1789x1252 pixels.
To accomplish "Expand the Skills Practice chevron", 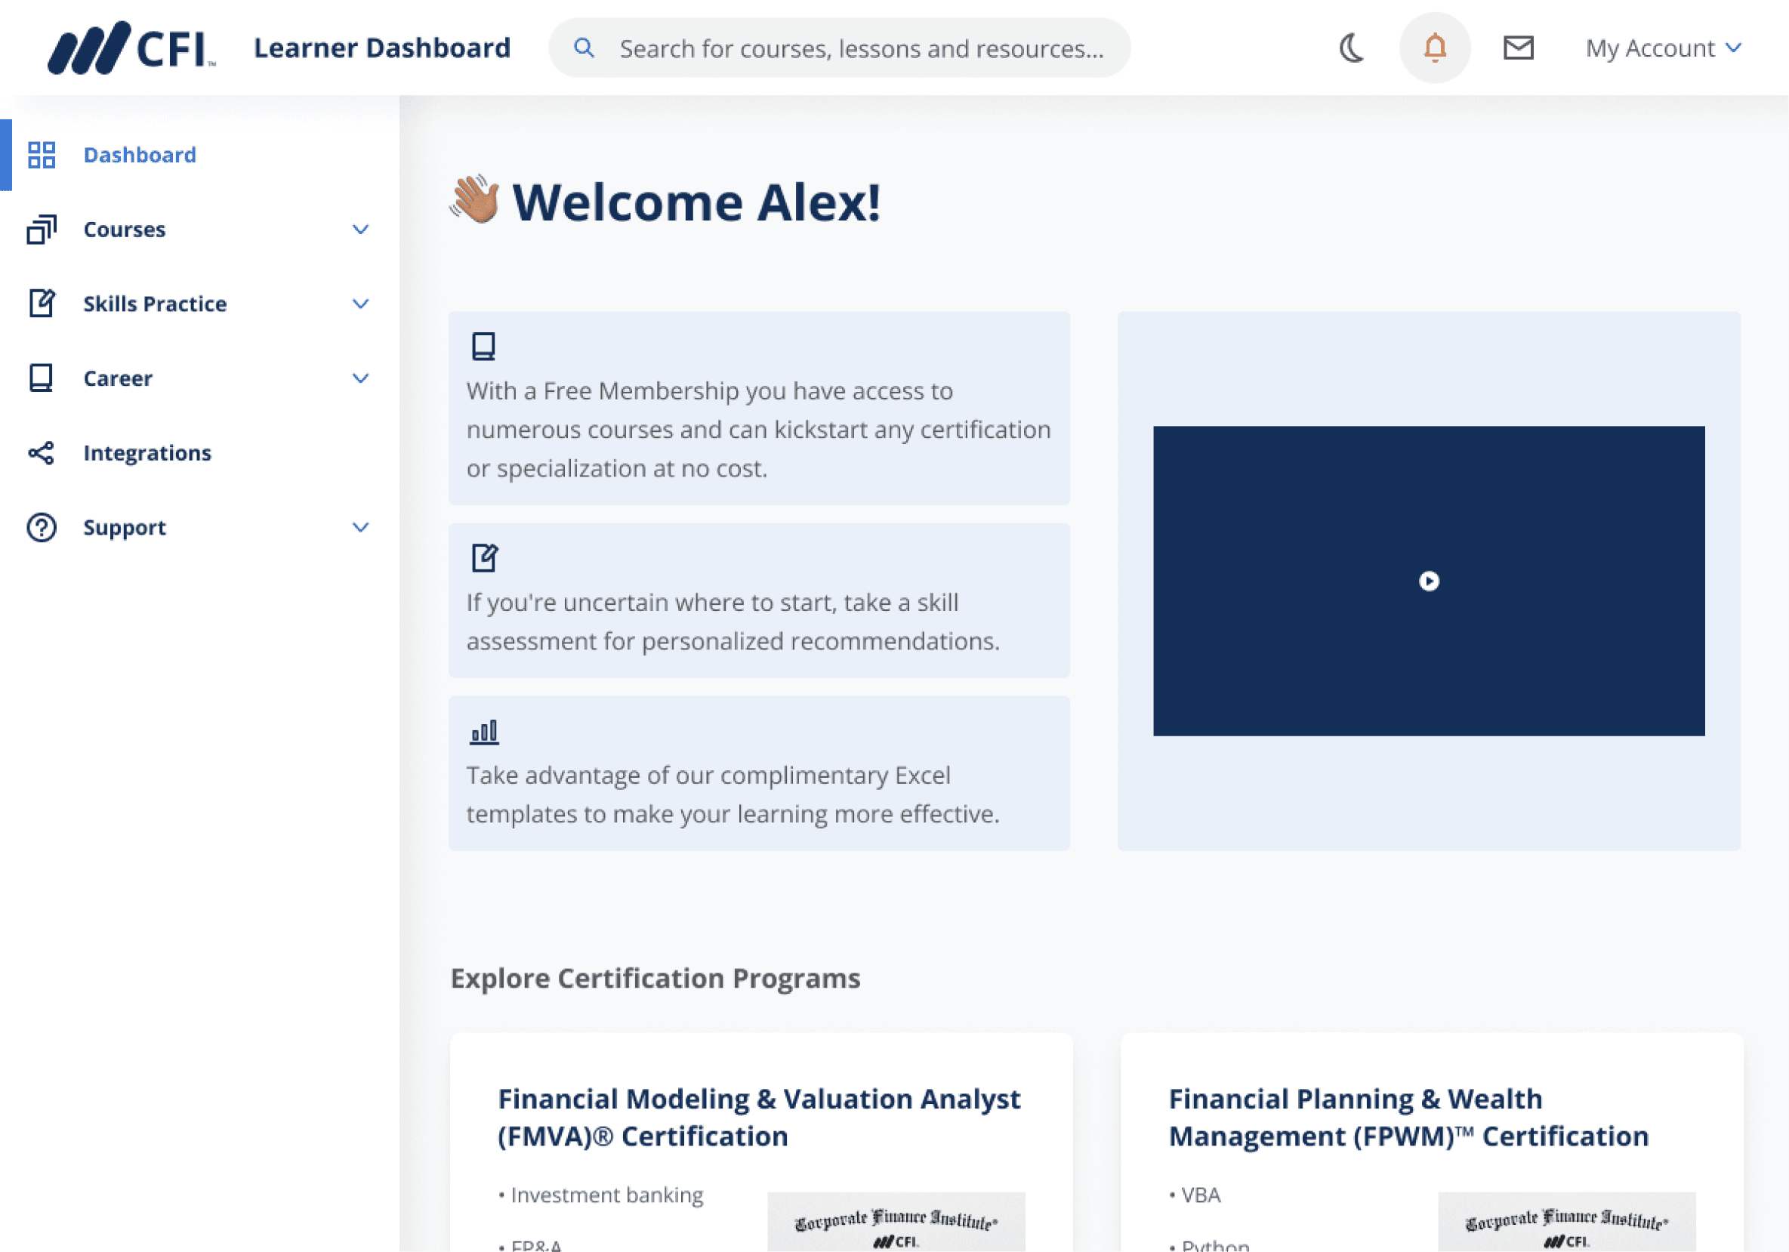I will pos(360,304).
